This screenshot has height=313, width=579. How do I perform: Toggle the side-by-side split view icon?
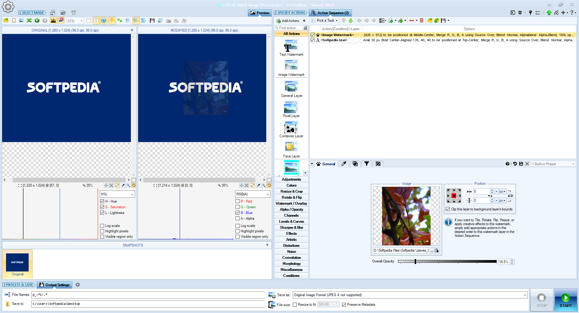[x=96, y=20]
